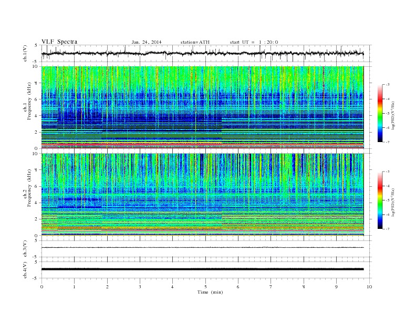Click the "-3" tick on ch.1 colorbar
This screenshot has width=416, height=322.
coord(388,85)
